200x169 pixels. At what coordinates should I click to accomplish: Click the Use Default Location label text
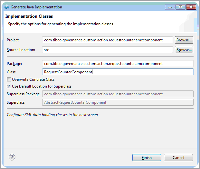[42, 86]
